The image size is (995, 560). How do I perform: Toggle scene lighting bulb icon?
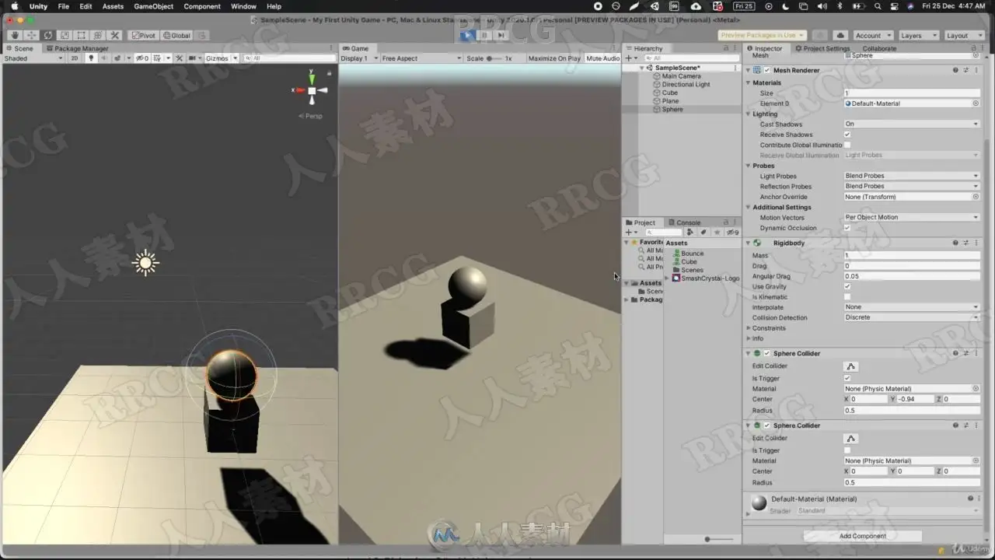[x=91, y=58]
